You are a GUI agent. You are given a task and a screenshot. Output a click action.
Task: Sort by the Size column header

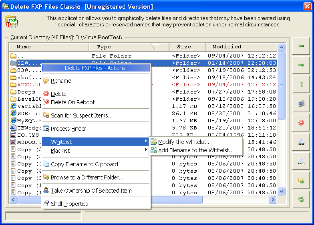[x=187, y=47]
